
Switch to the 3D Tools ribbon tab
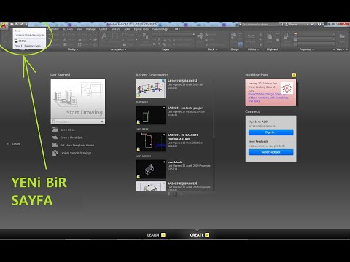[x=68, y=29]
